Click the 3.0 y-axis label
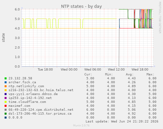Screen dimensions: 163x129 (17, 38)
